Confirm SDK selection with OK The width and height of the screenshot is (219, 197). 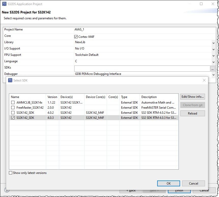(169, 183)
